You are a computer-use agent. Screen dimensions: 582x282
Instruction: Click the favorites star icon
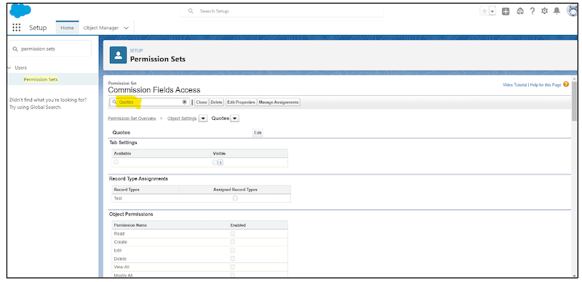pyautogui.click(x=485, y=11)
